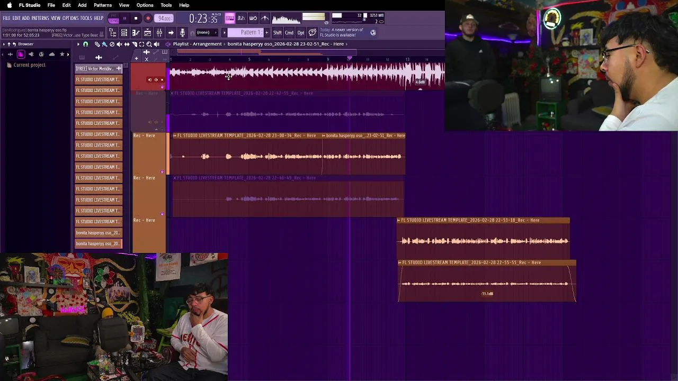Open the OPTIONS menu in FL toolbar
The width and height of the screenshot is (678, 381).
(x=70, y=18)
